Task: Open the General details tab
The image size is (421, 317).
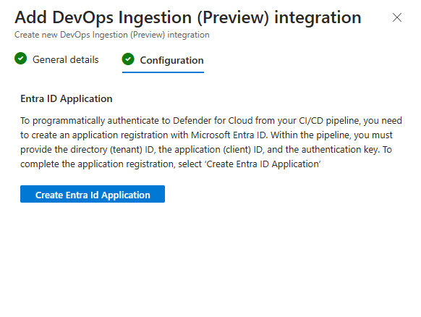Action: point(66,59)
